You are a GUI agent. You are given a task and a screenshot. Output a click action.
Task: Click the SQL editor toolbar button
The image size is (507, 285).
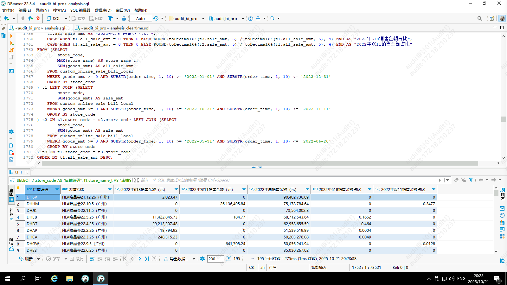tap(54, 18)
